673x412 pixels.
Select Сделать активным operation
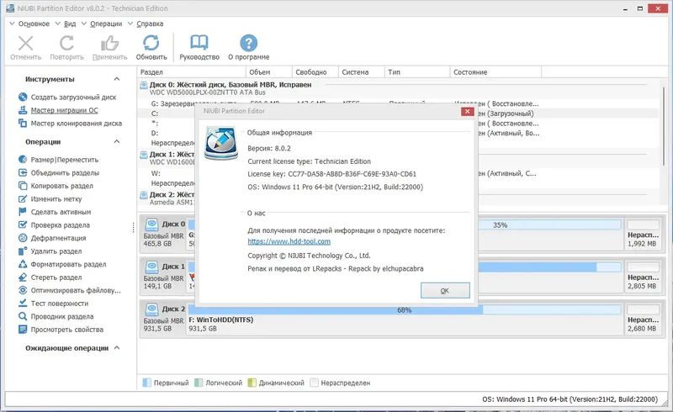click(61, 212)
